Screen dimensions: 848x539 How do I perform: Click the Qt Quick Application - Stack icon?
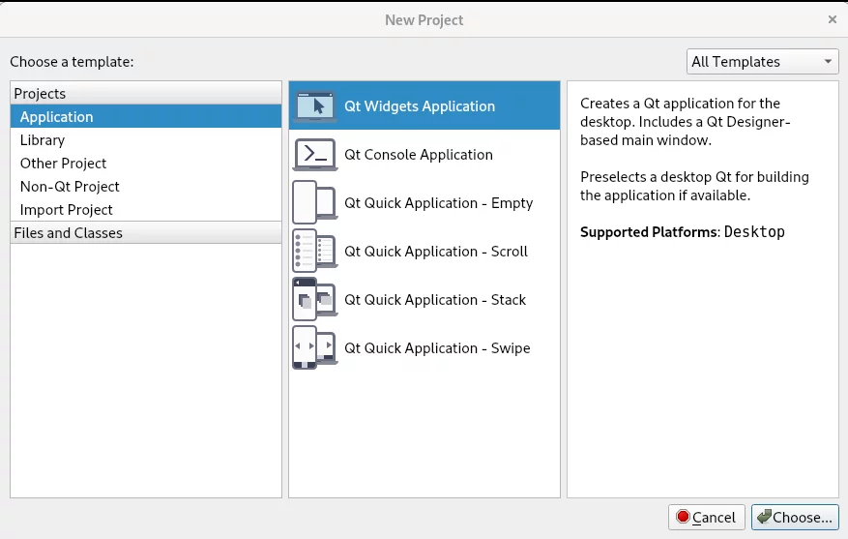pos(315,299)
